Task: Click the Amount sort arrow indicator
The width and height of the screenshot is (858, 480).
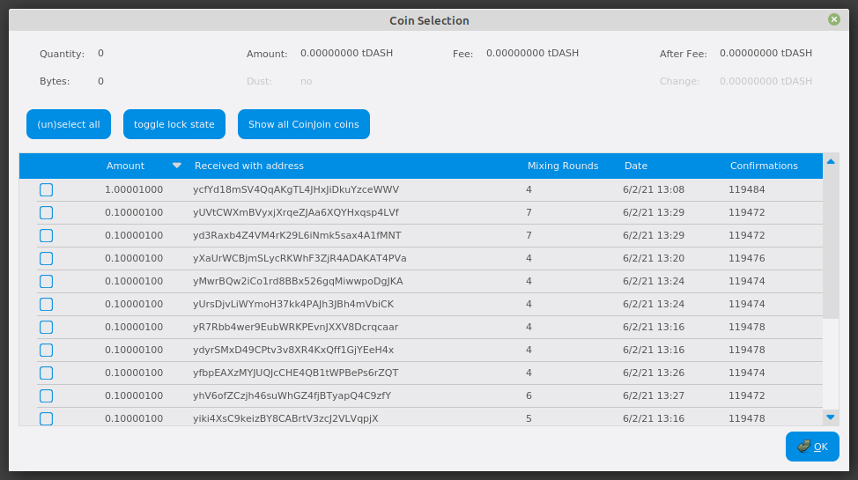Action: 177,166
